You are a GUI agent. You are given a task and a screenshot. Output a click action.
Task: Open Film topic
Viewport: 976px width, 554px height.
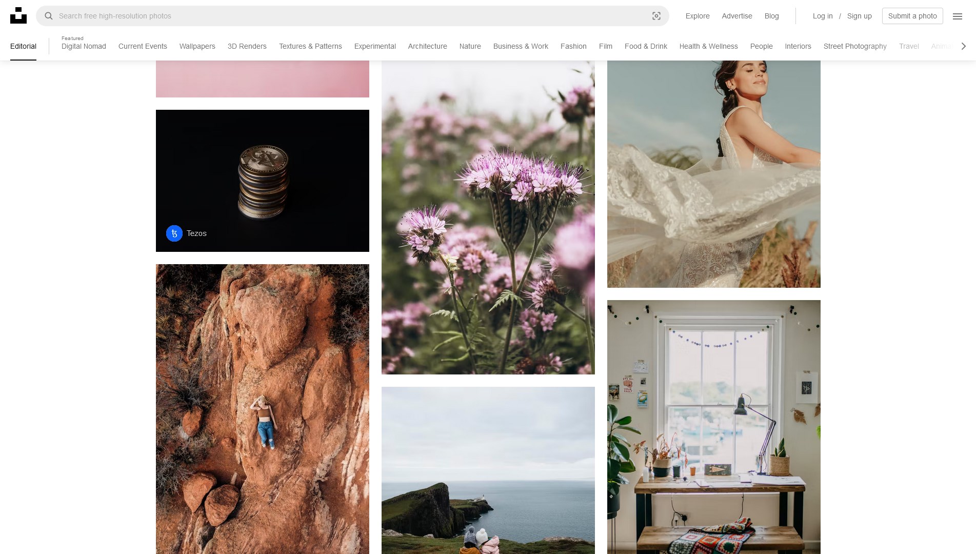point(606,46)
